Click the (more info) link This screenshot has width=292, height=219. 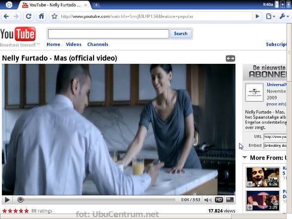point(276,104)
